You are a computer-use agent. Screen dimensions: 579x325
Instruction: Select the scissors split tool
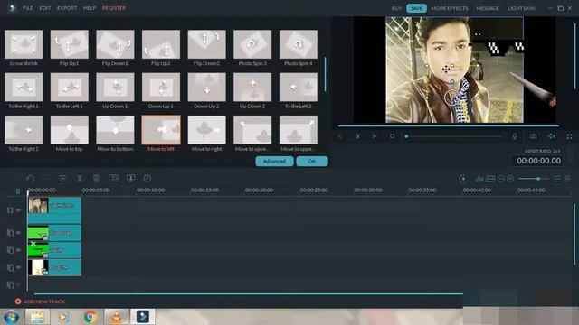80,179
